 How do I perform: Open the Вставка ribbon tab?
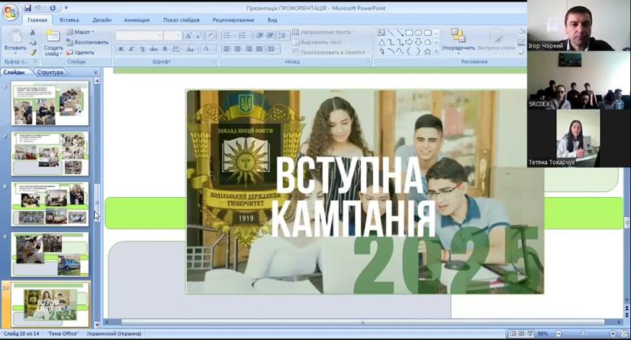(69, 20)
